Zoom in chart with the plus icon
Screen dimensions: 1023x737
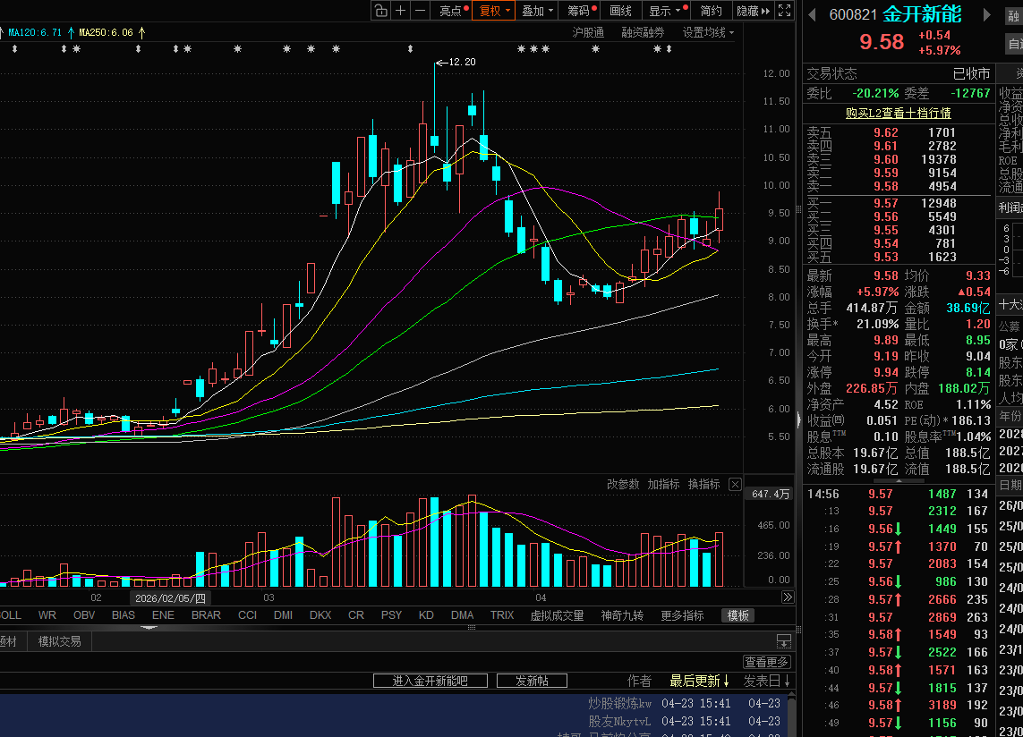coord(401,11)
